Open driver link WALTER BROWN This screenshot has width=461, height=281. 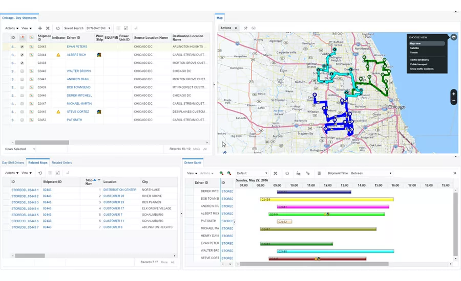coord(79,71)
